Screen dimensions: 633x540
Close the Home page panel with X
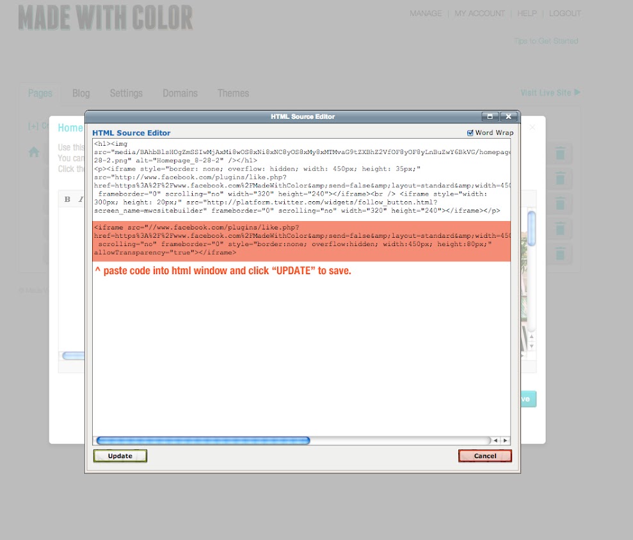533,127
